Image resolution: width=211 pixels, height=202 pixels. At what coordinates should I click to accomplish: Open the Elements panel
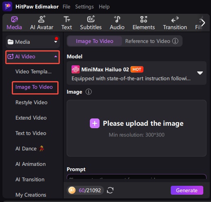click(144, 23)
